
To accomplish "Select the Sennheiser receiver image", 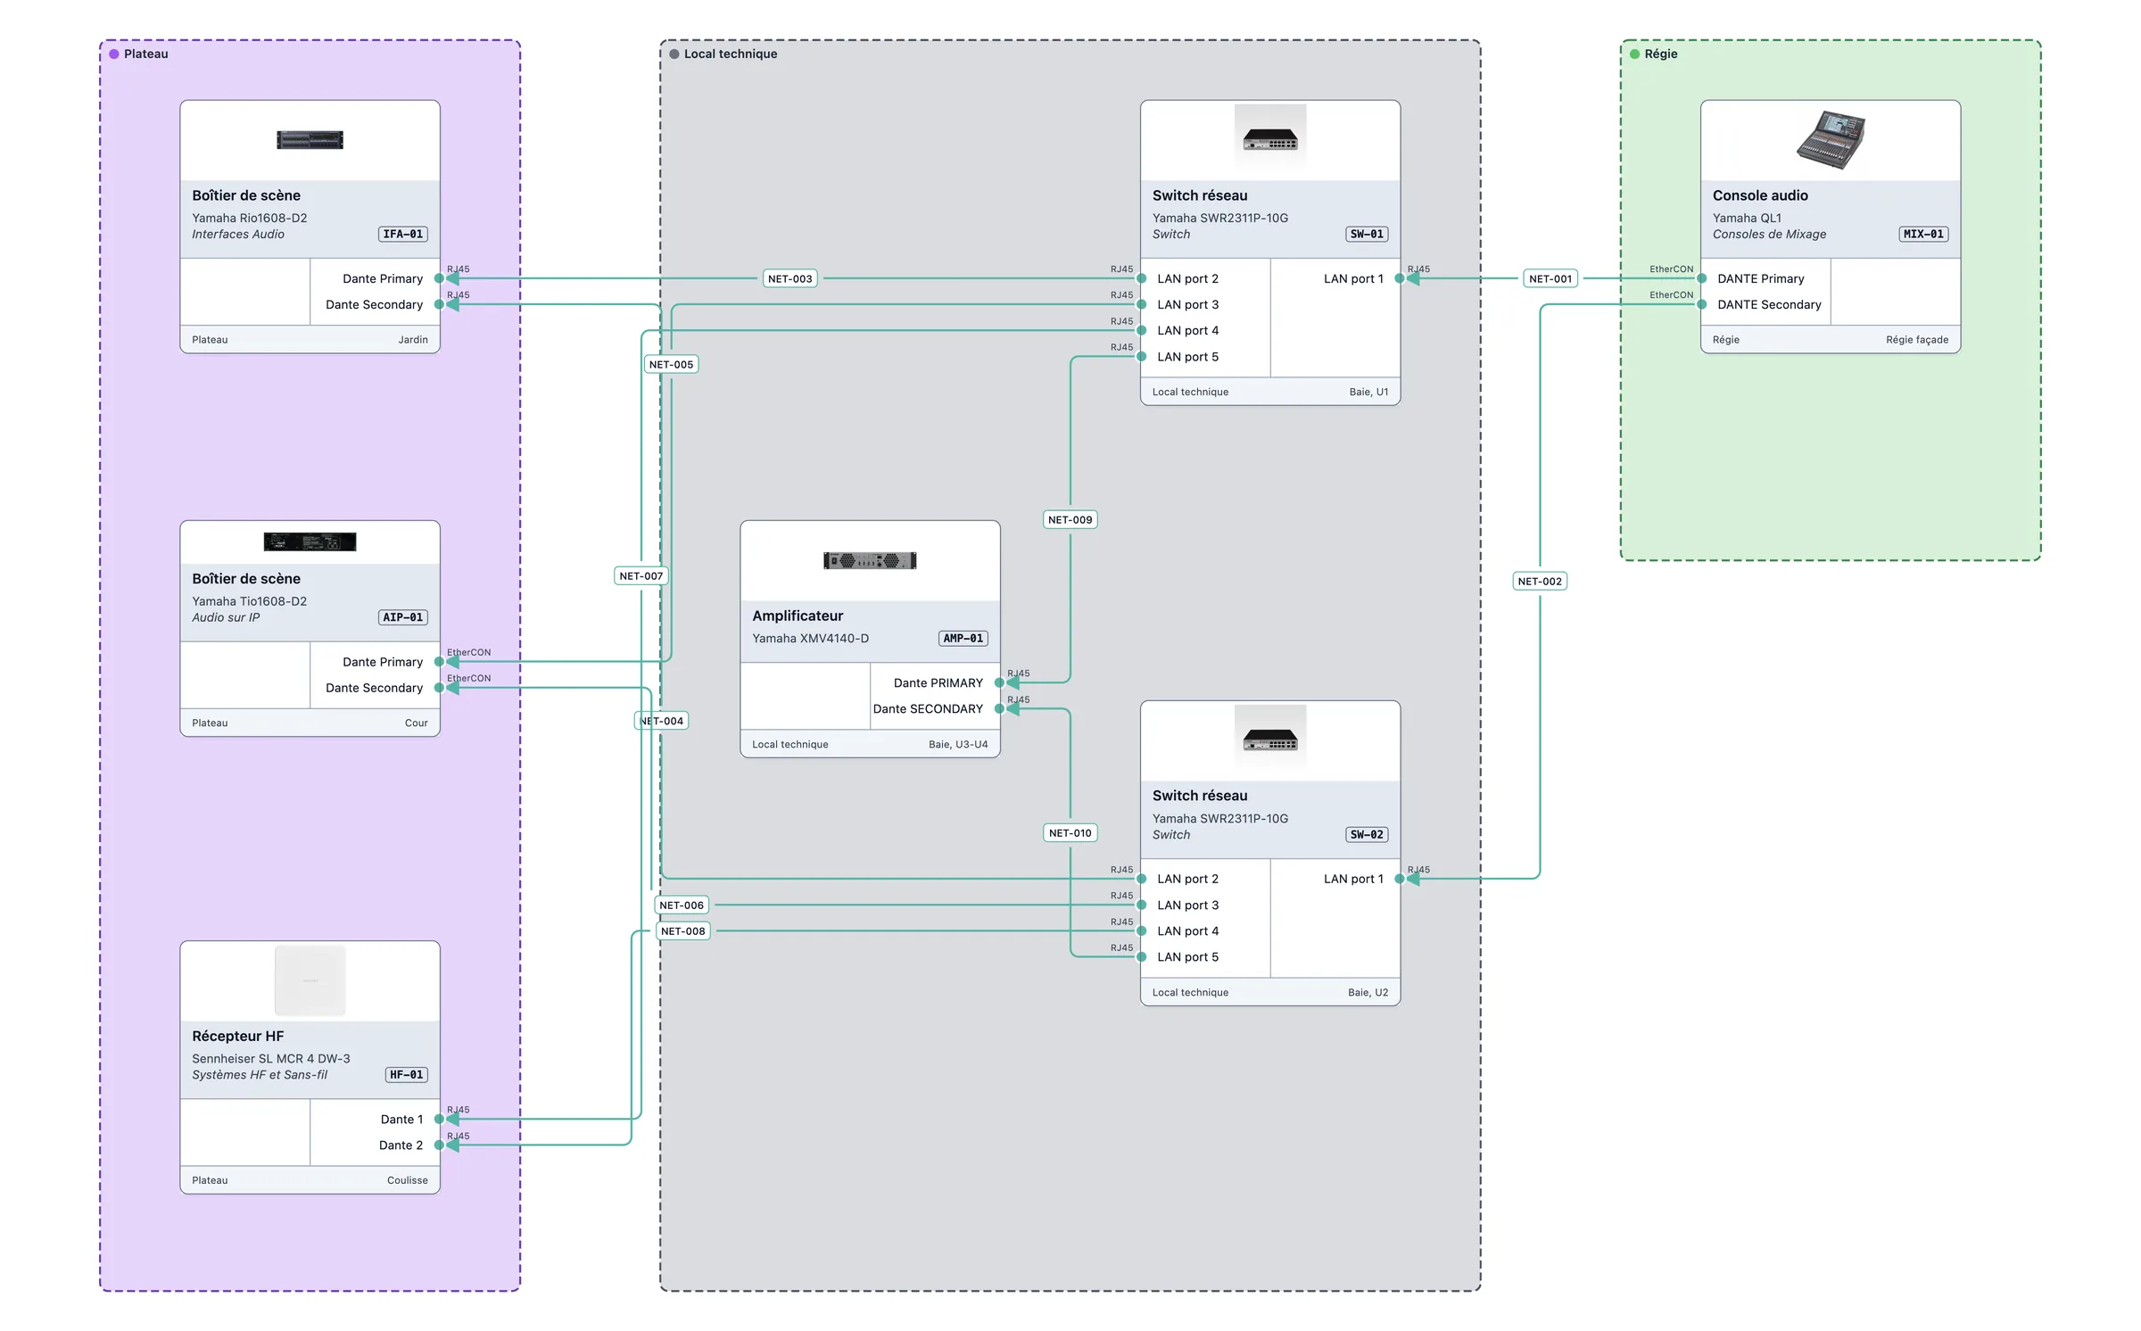I will point(310,980).
